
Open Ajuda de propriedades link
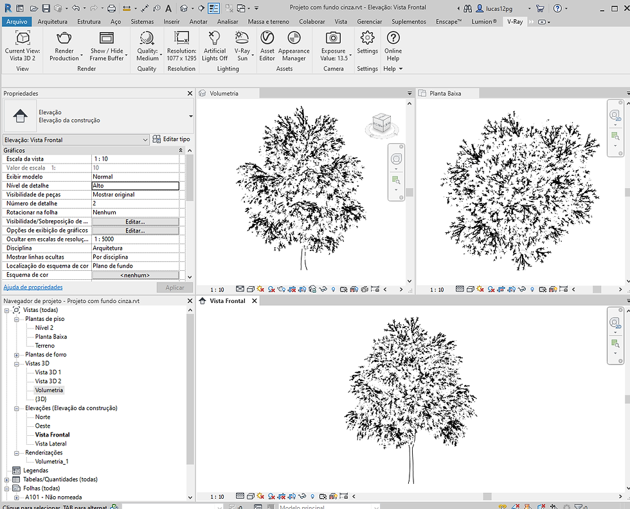click(x=33, y=287)
